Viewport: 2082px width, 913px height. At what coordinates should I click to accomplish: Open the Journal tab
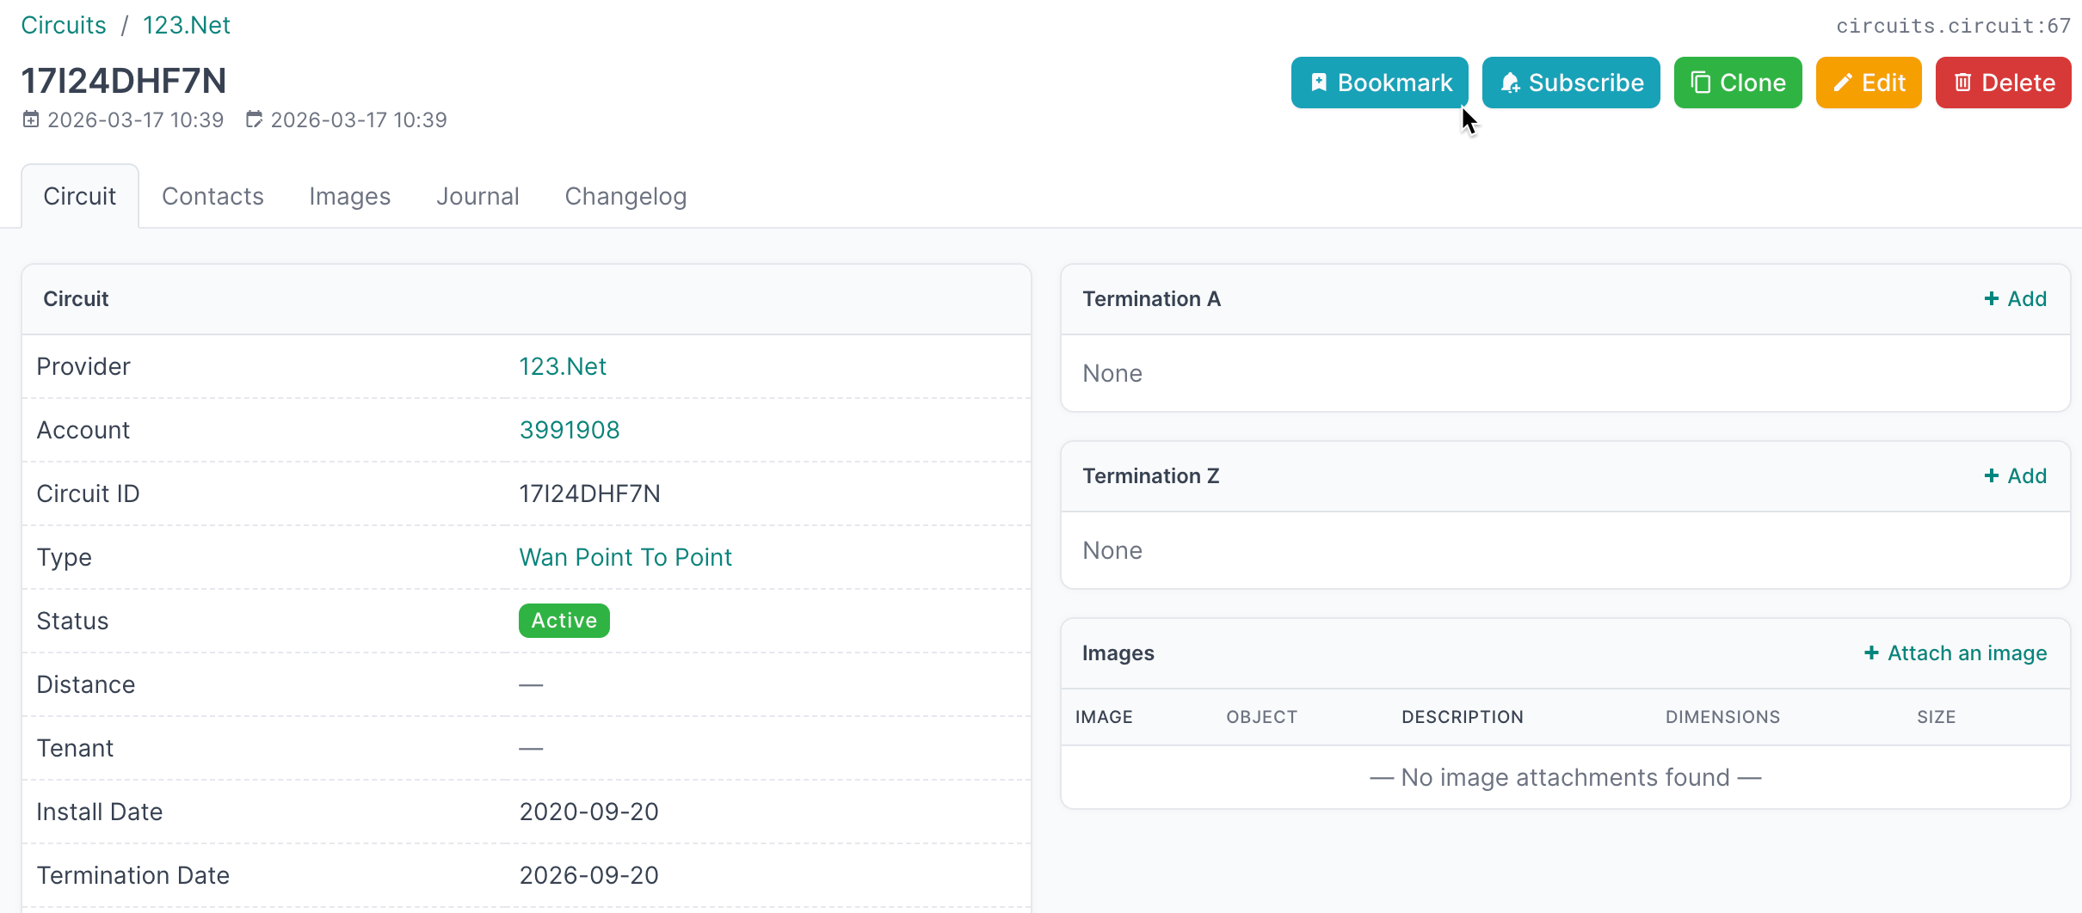click(x=477, y=197)
